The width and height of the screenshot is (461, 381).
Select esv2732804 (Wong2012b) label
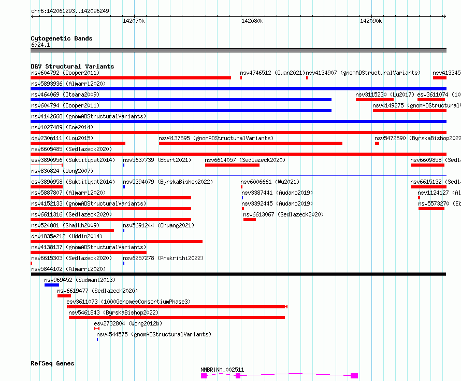point(128,323)
